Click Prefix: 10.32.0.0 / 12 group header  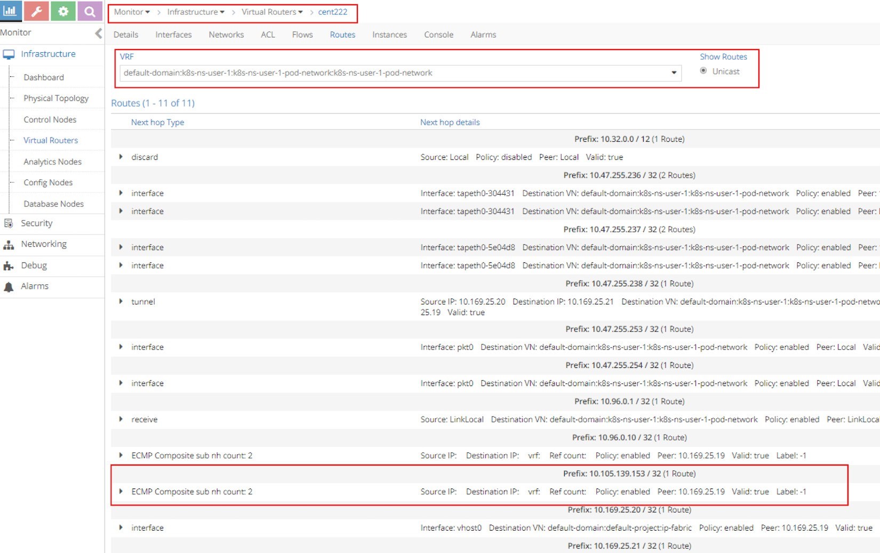pyautogui.click(x=629, y=139)
